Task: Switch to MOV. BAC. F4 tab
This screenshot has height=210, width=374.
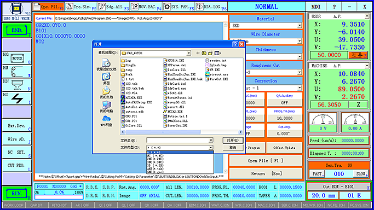Action: point(146,7)
